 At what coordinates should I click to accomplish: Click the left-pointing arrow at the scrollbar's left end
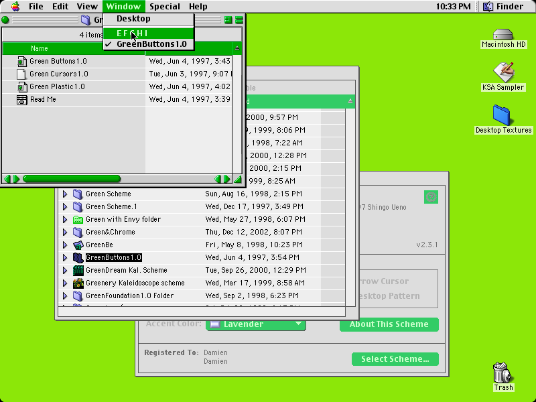pyautogui.click(x=7, y=179)
